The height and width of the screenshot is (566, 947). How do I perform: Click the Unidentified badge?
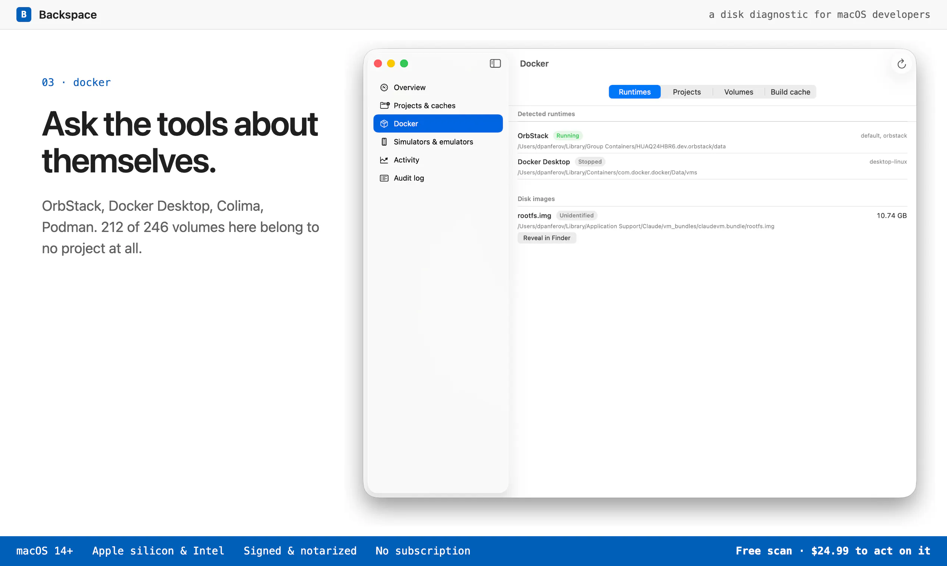[576, 216]
